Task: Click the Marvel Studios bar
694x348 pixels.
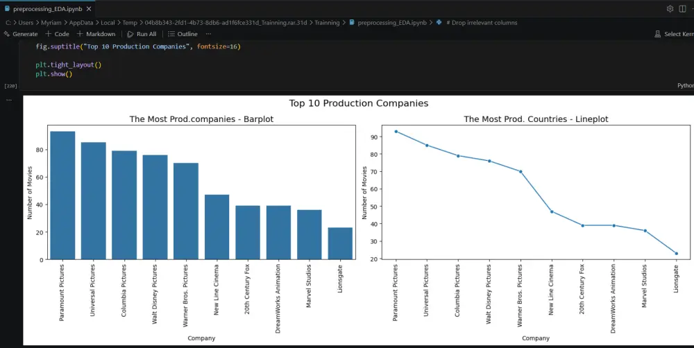Action: pos(310,234)
